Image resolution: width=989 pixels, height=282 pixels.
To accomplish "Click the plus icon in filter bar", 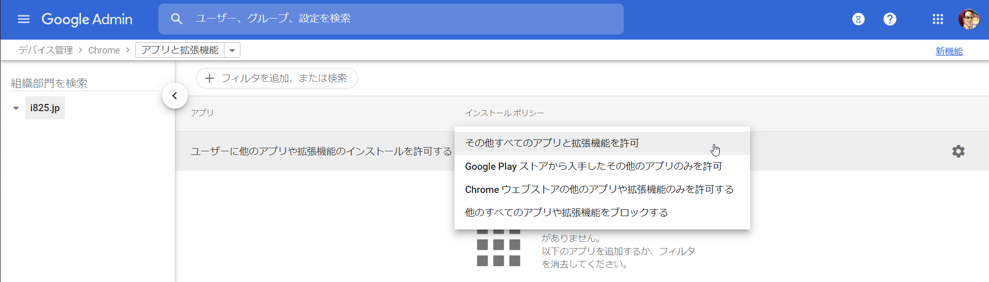I will tap(209, 78).
